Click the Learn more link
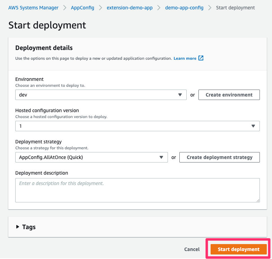Screen dimensions: 272x259 tap(185, 58)
